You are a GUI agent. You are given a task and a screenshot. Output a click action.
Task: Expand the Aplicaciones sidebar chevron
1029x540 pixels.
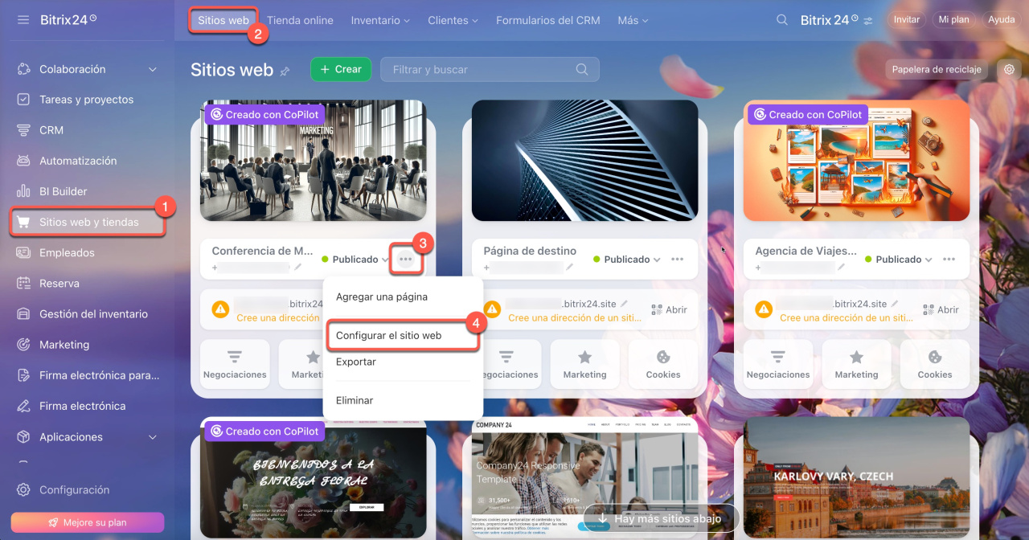pyautogui.click(x=153, y=437)
